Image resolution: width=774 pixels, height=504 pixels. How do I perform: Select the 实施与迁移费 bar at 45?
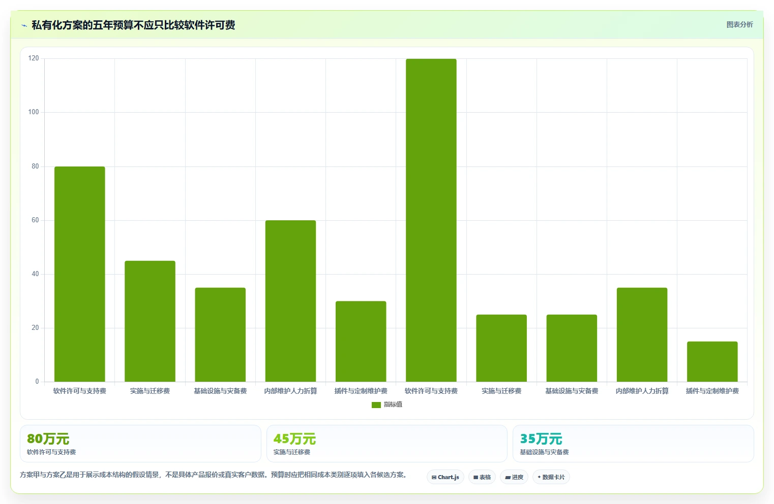click(x=150, y=321)
